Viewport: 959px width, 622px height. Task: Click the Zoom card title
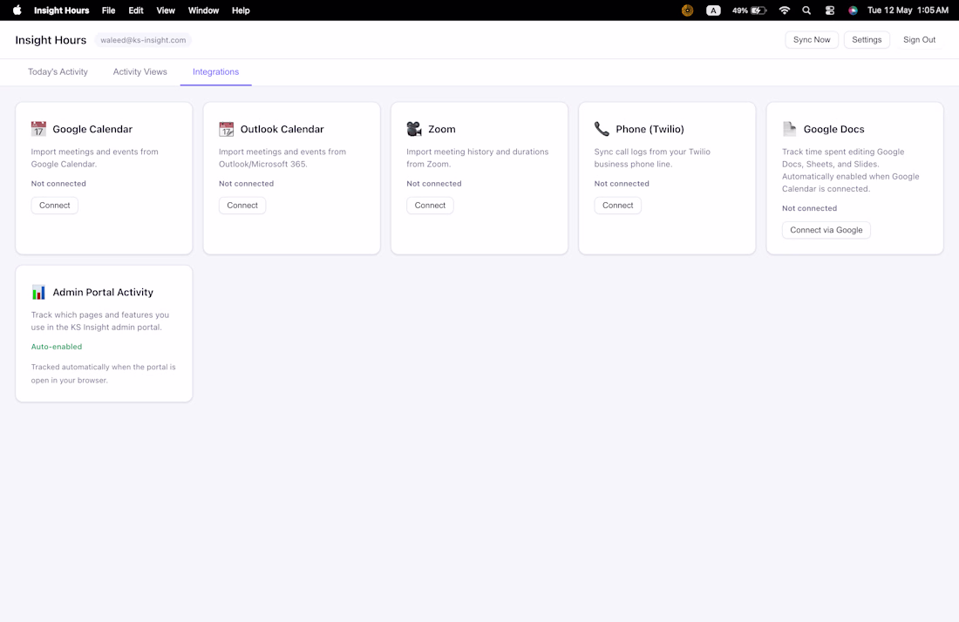click(x=442, y=129)
